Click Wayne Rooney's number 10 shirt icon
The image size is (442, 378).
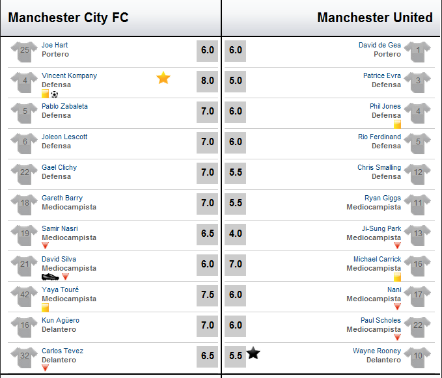click(417, 357)
